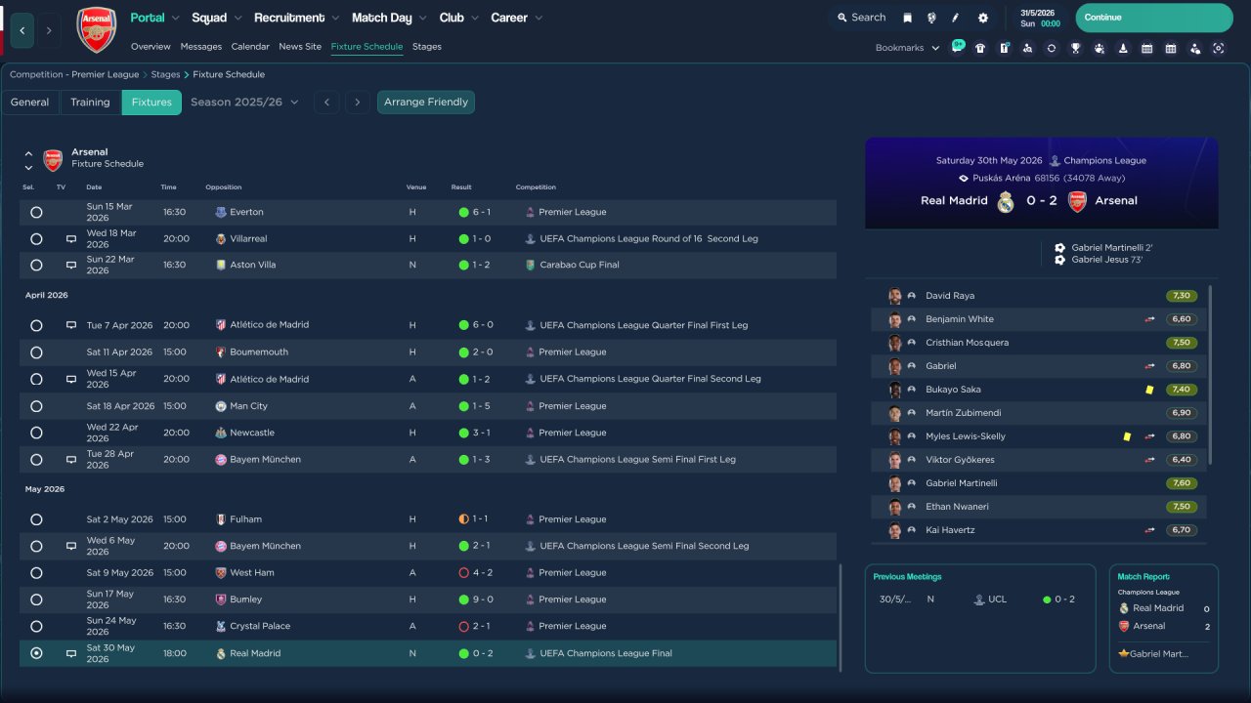This screenshot has height=703, width=1251.
Task: Click the Newcastle crest in fixture list
Action: (x=221, y=433)
